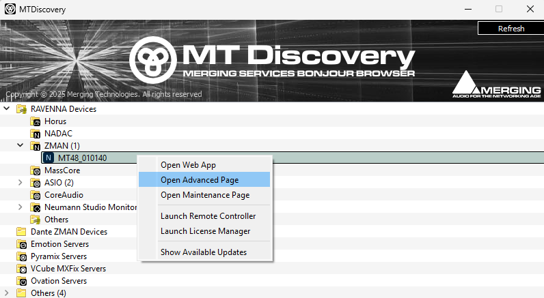Image resolution: width=544 pixels, height=298 pixels.
Task: Select Open Advanced Page menu entry
Action: tap(199, 180)
